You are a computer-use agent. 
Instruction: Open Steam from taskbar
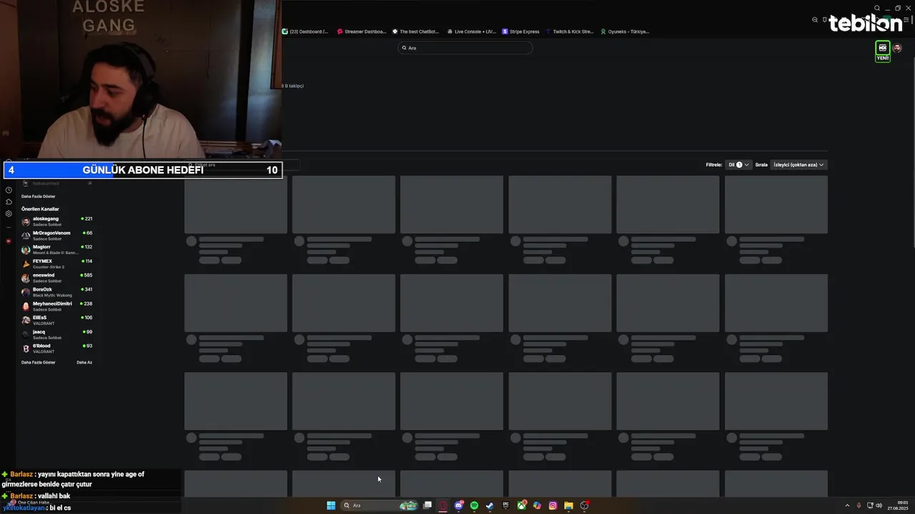pyautogui.click(x=490, y=505)
